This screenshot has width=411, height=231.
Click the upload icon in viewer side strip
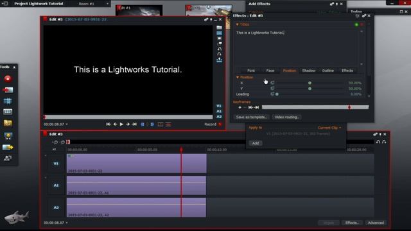[219, 60]
